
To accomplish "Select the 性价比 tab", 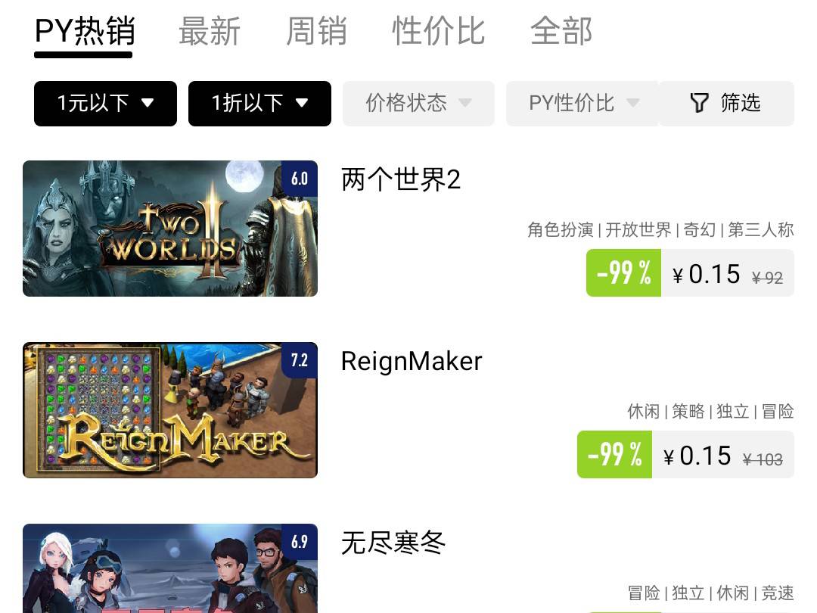I will (438, 31).
